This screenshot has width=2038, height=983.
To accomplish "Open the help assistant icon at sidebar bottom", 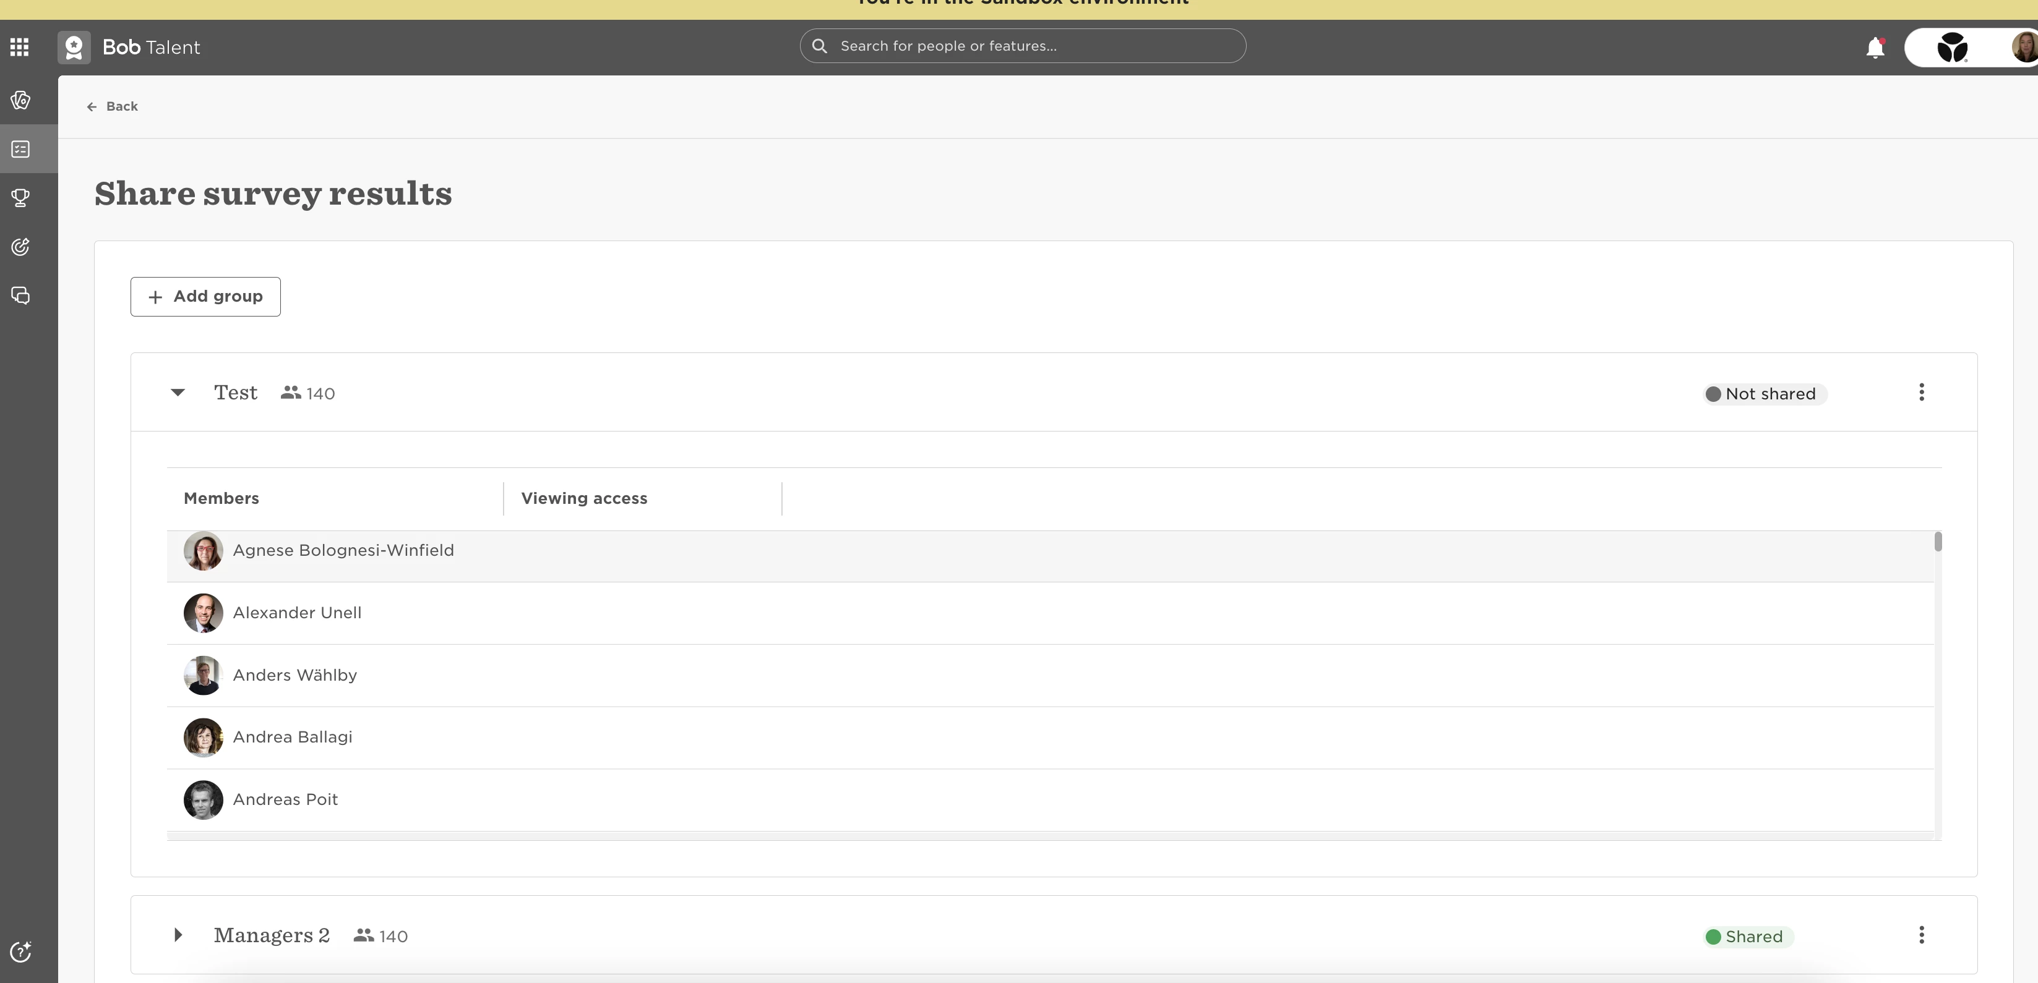I will click(20, 951).
